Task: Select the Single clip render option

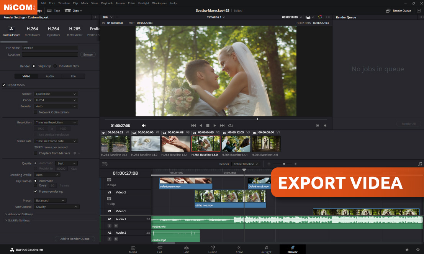Action: (34, 66)
